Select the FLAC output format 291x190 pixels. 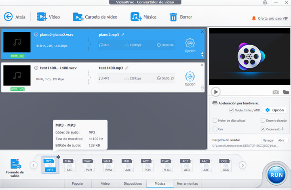point(167,165)
